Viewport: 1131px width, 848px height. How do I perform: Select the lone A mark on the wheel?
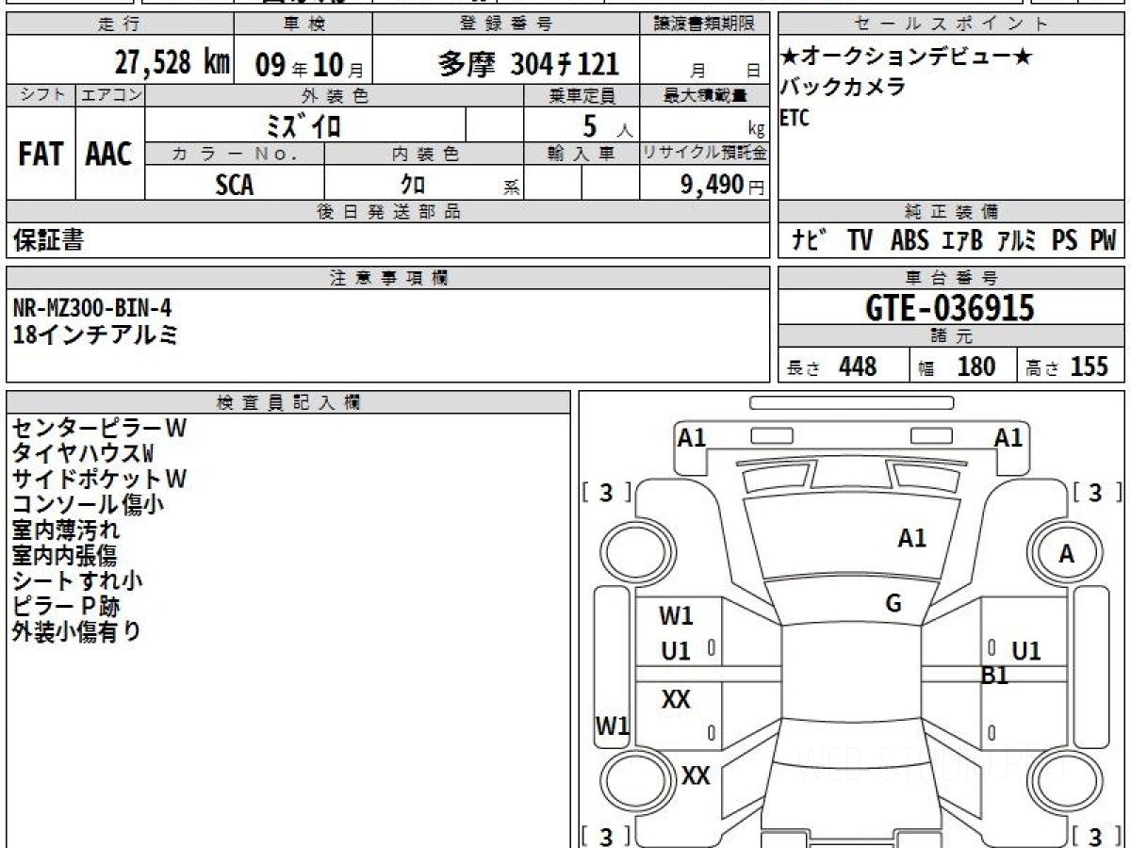point(1066,555)
